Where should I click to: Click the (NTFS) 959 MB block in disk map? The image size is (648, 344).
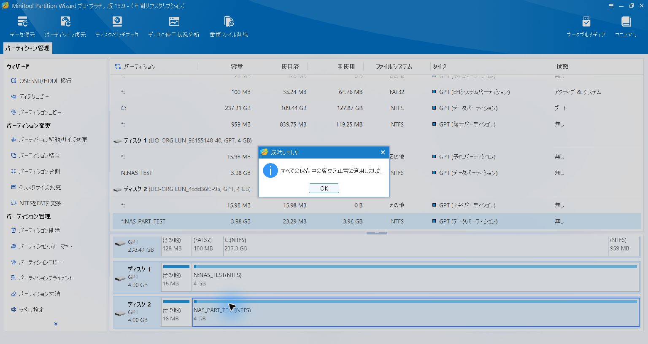point(624,246)
